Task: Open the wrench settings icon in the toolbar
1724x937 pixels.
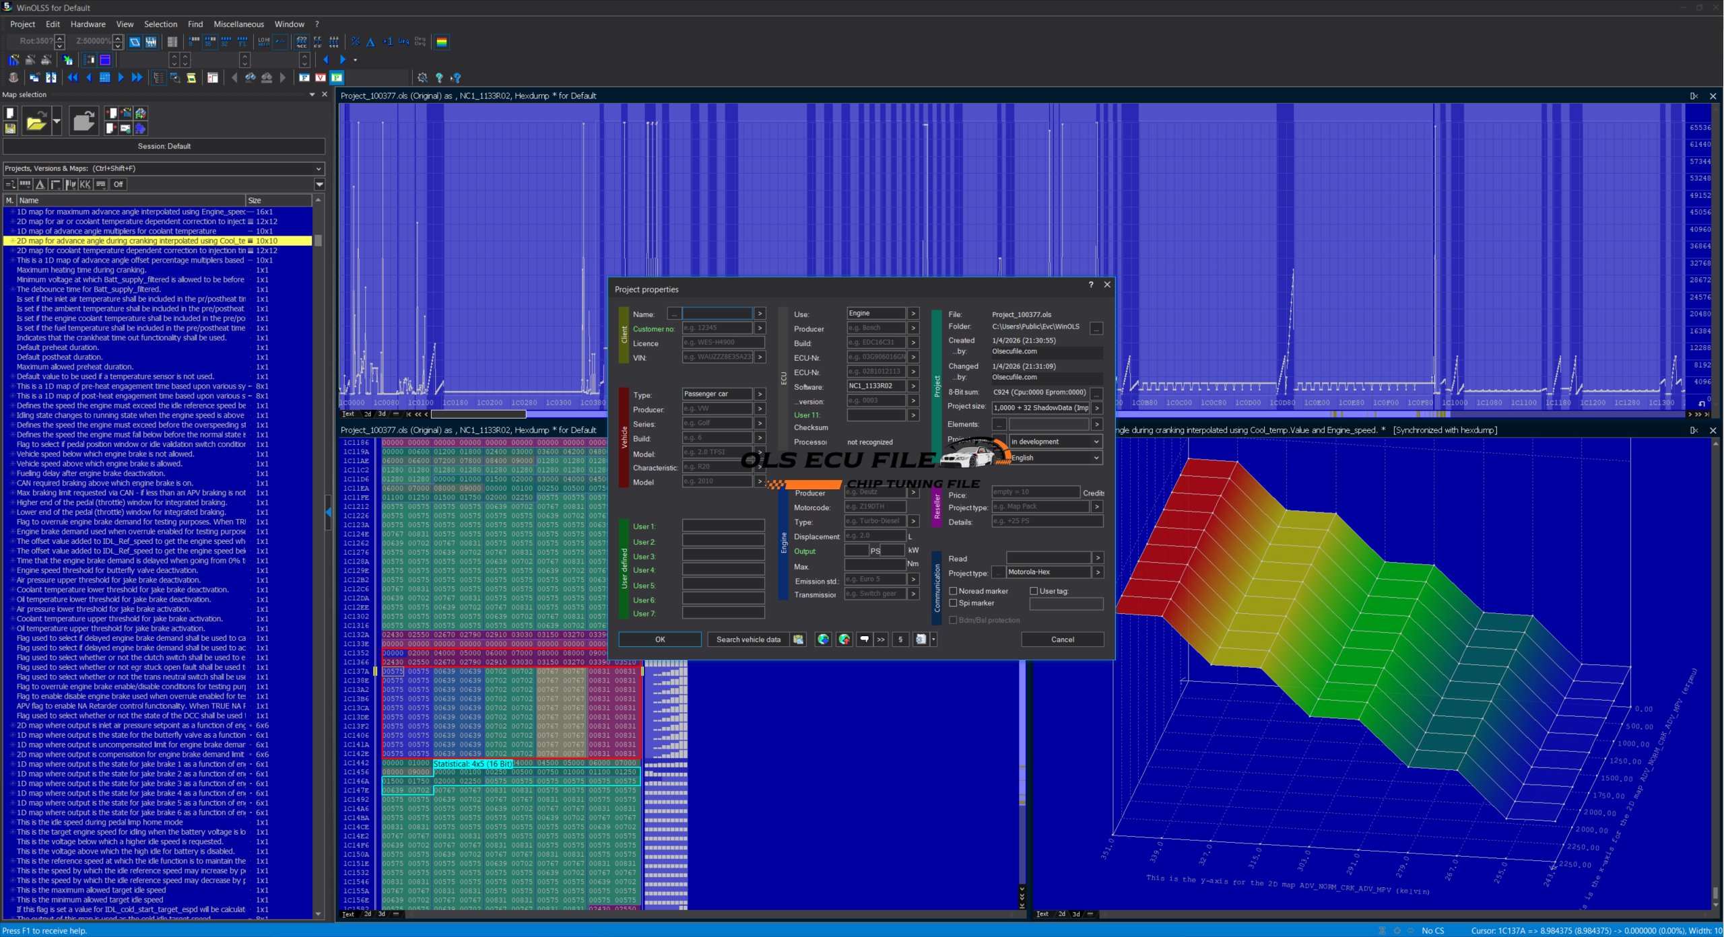Action: click(422, 77)
